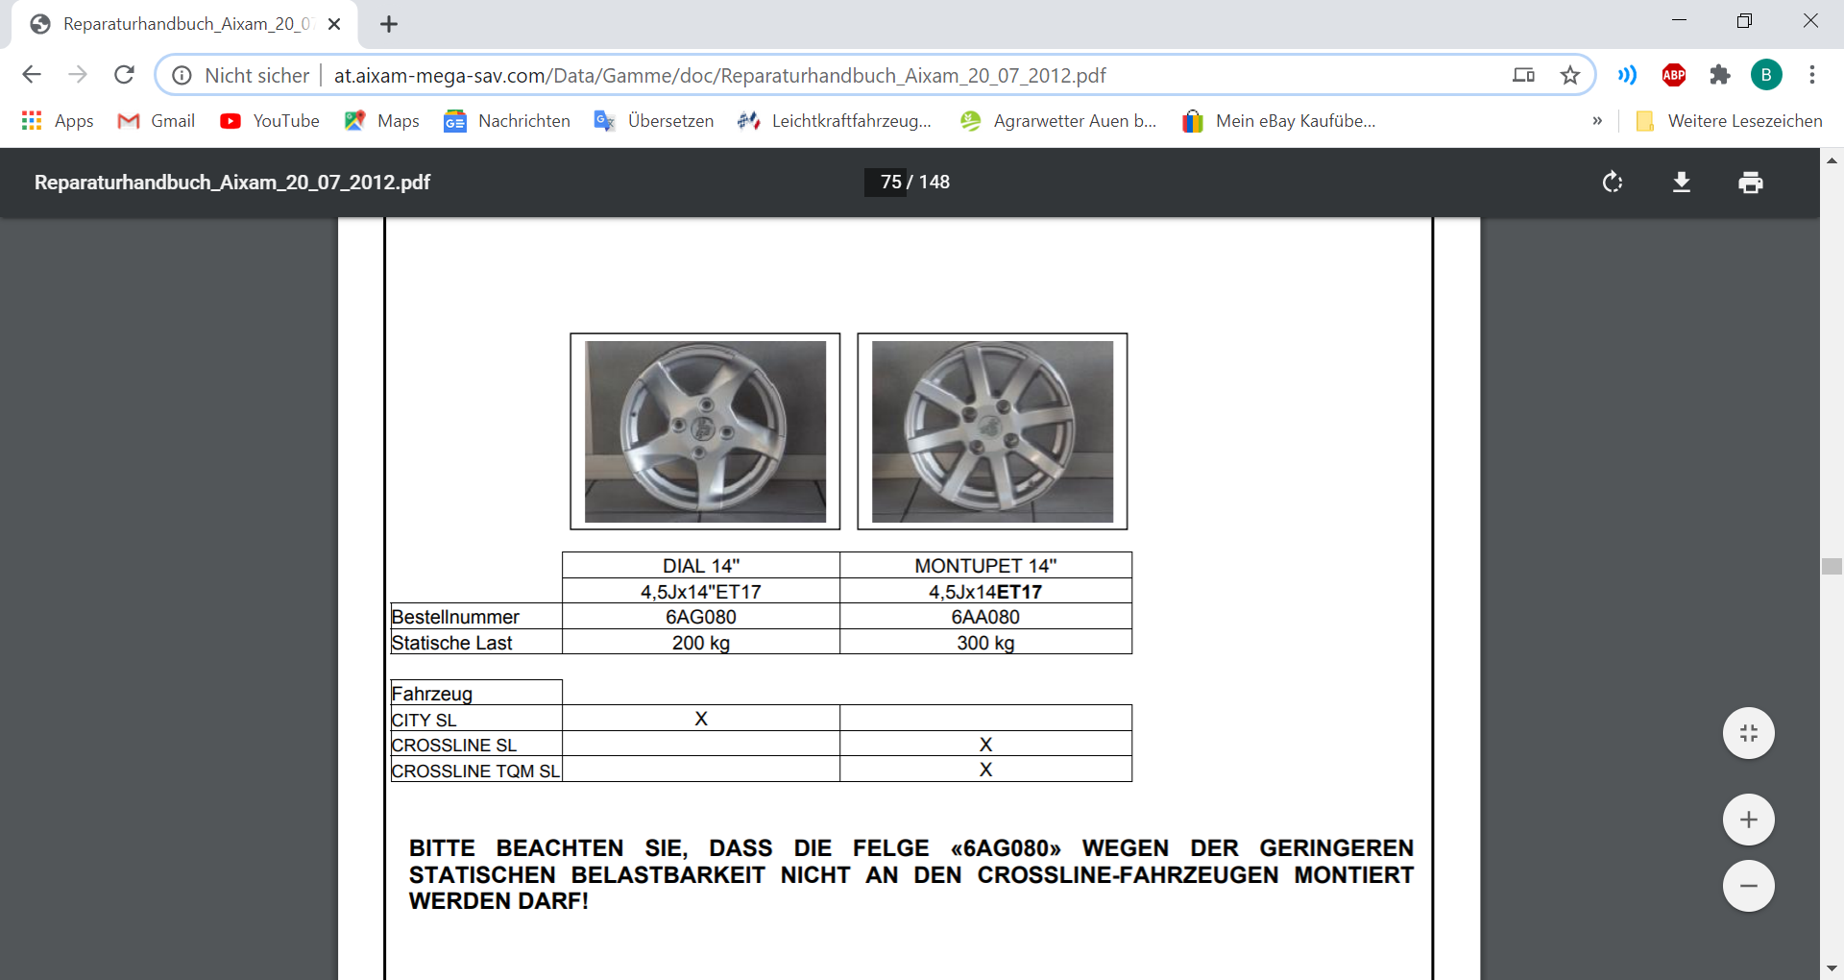Open the Übersetzen bookmark
Viewport: 1844px width, 980px height.
click(x=654, y=121)
